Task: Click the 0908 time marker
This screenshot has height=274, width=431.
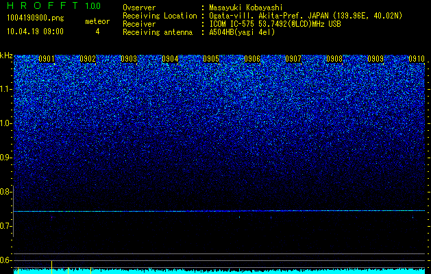Action: pos(334,59)
